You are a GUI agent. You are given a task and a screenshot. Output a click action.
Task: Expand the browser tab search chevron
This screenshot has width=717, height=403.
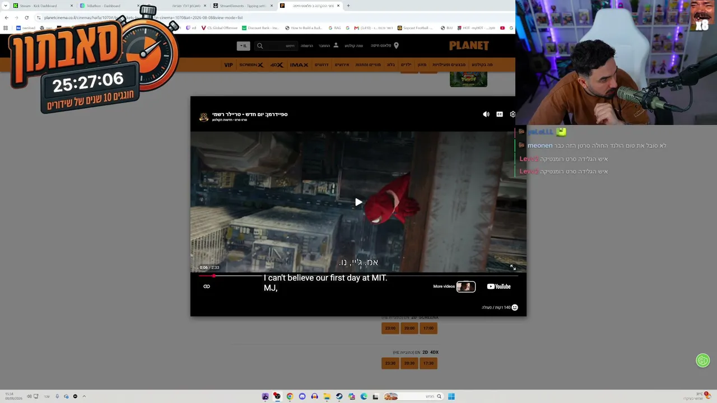pyautogui.click(x=6, y=6)
